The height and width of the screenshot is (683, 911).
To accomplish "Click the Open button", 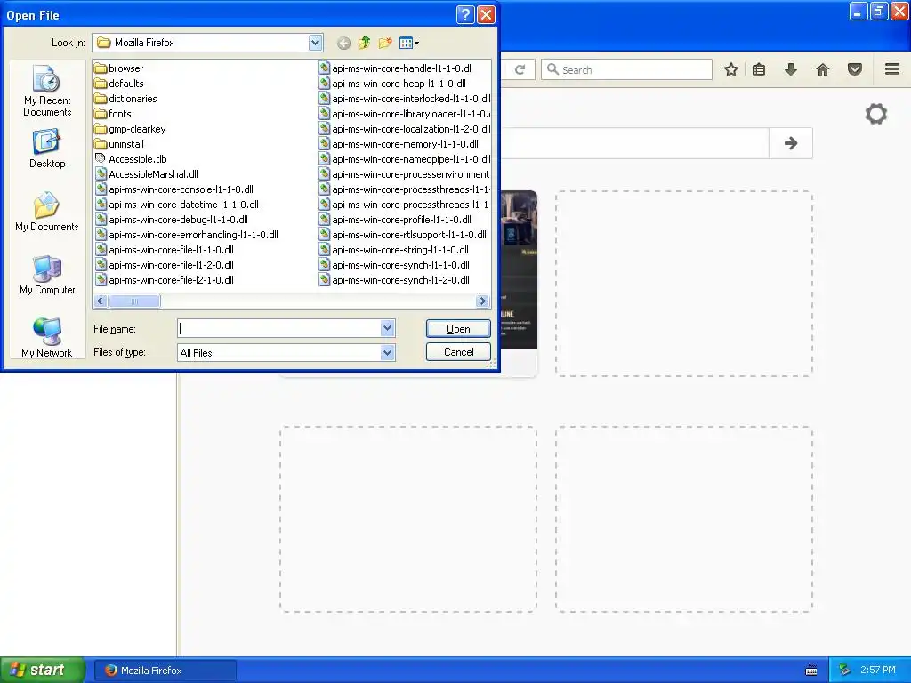I will point(458,329).
